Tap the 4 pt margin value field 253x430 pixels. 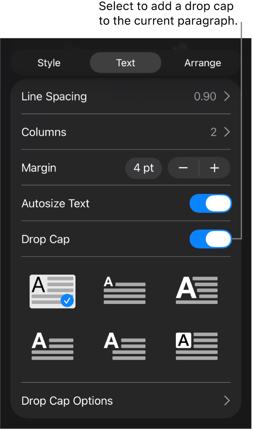coord(143,168)
